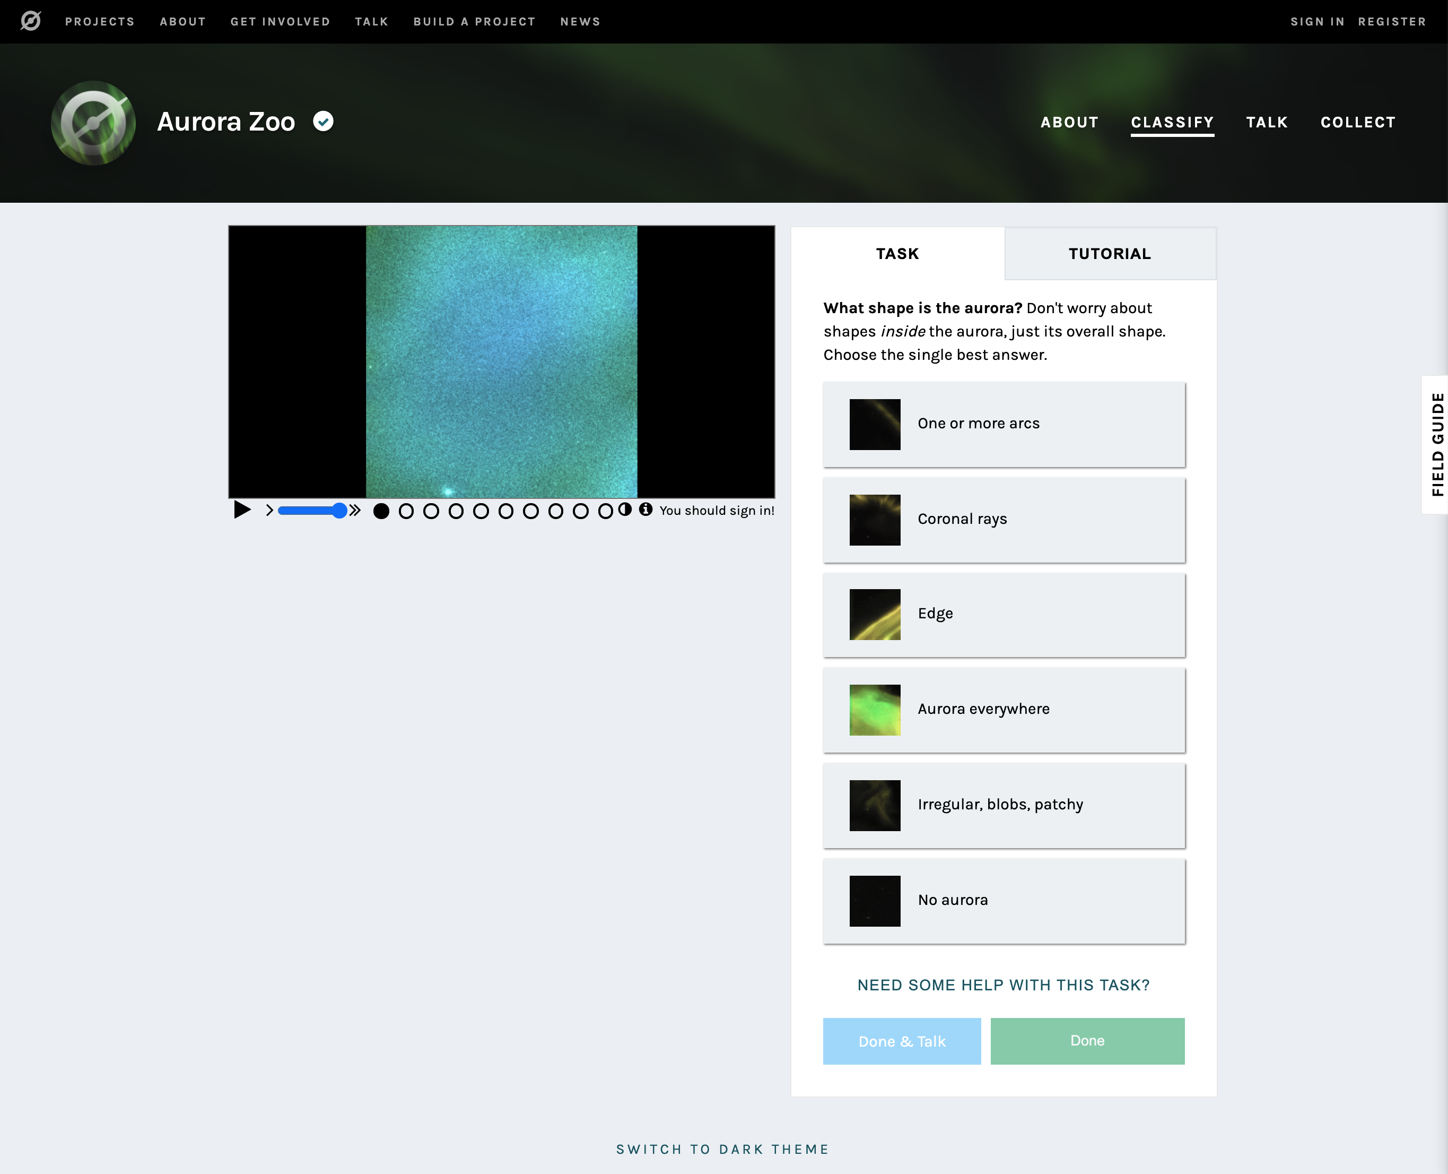Click the verified checkmark badge next to Aurora Zoo
This screenshot has width=1448, height=1174.
click(323, 121)
